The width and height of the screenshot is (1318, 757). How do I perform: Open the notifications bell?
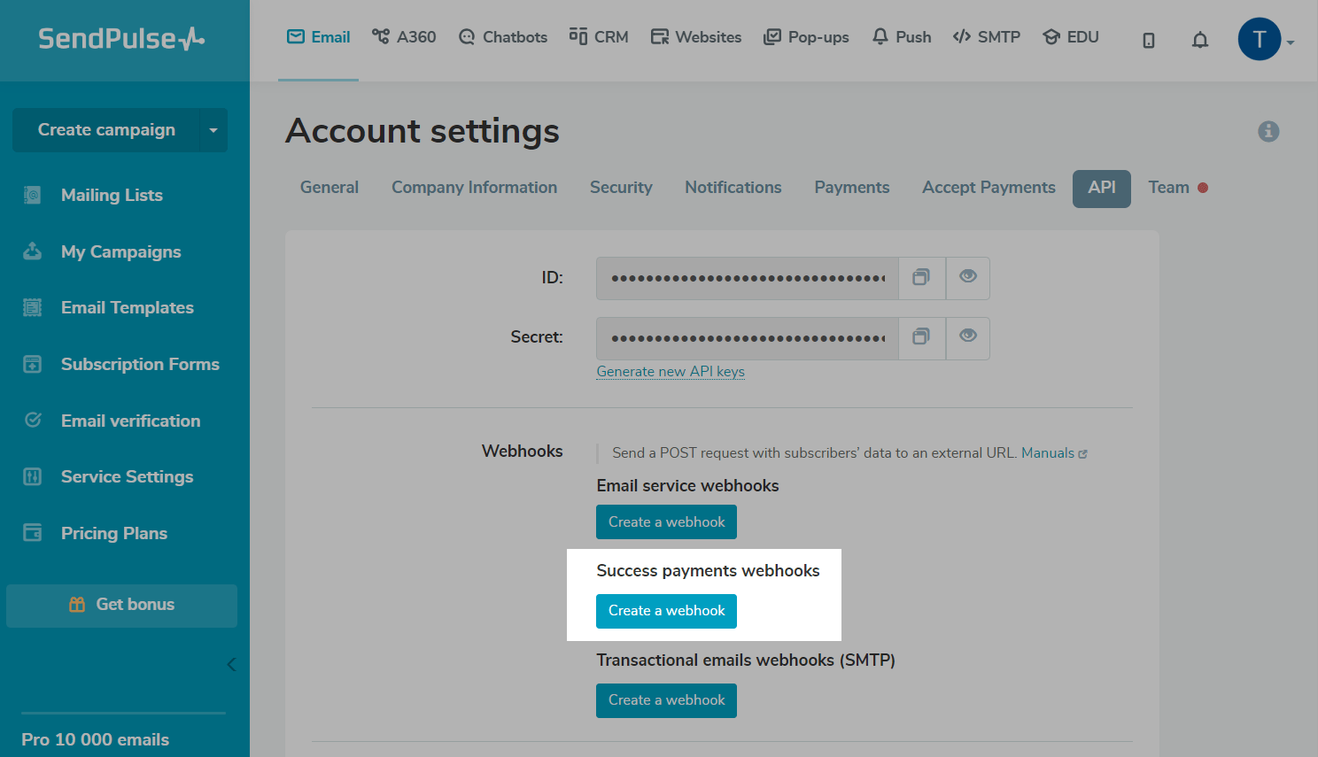click(x=1200, y=40)
